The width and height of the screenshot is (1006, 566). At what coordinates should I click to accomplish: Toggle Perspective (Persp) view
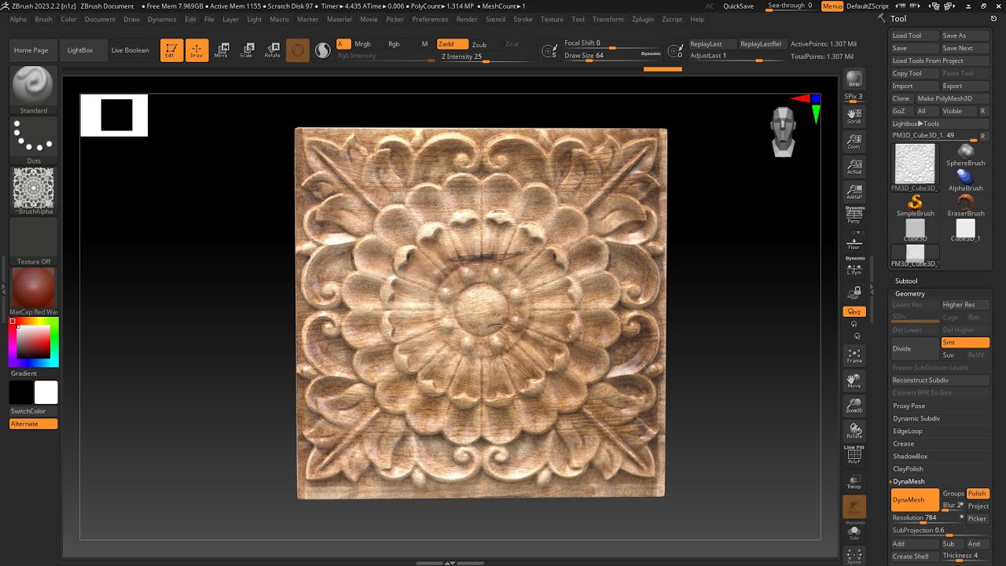(854, 215)
